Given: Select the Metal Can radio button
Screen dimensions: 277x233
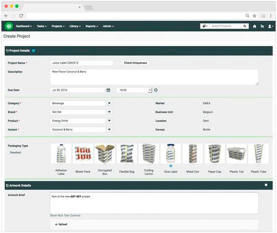Looking at the screenshot, I should (x=193, y=166).
